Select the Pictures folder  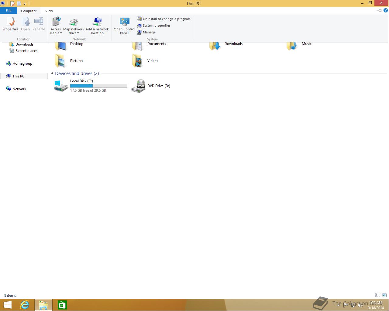click(x=69, y=61)
